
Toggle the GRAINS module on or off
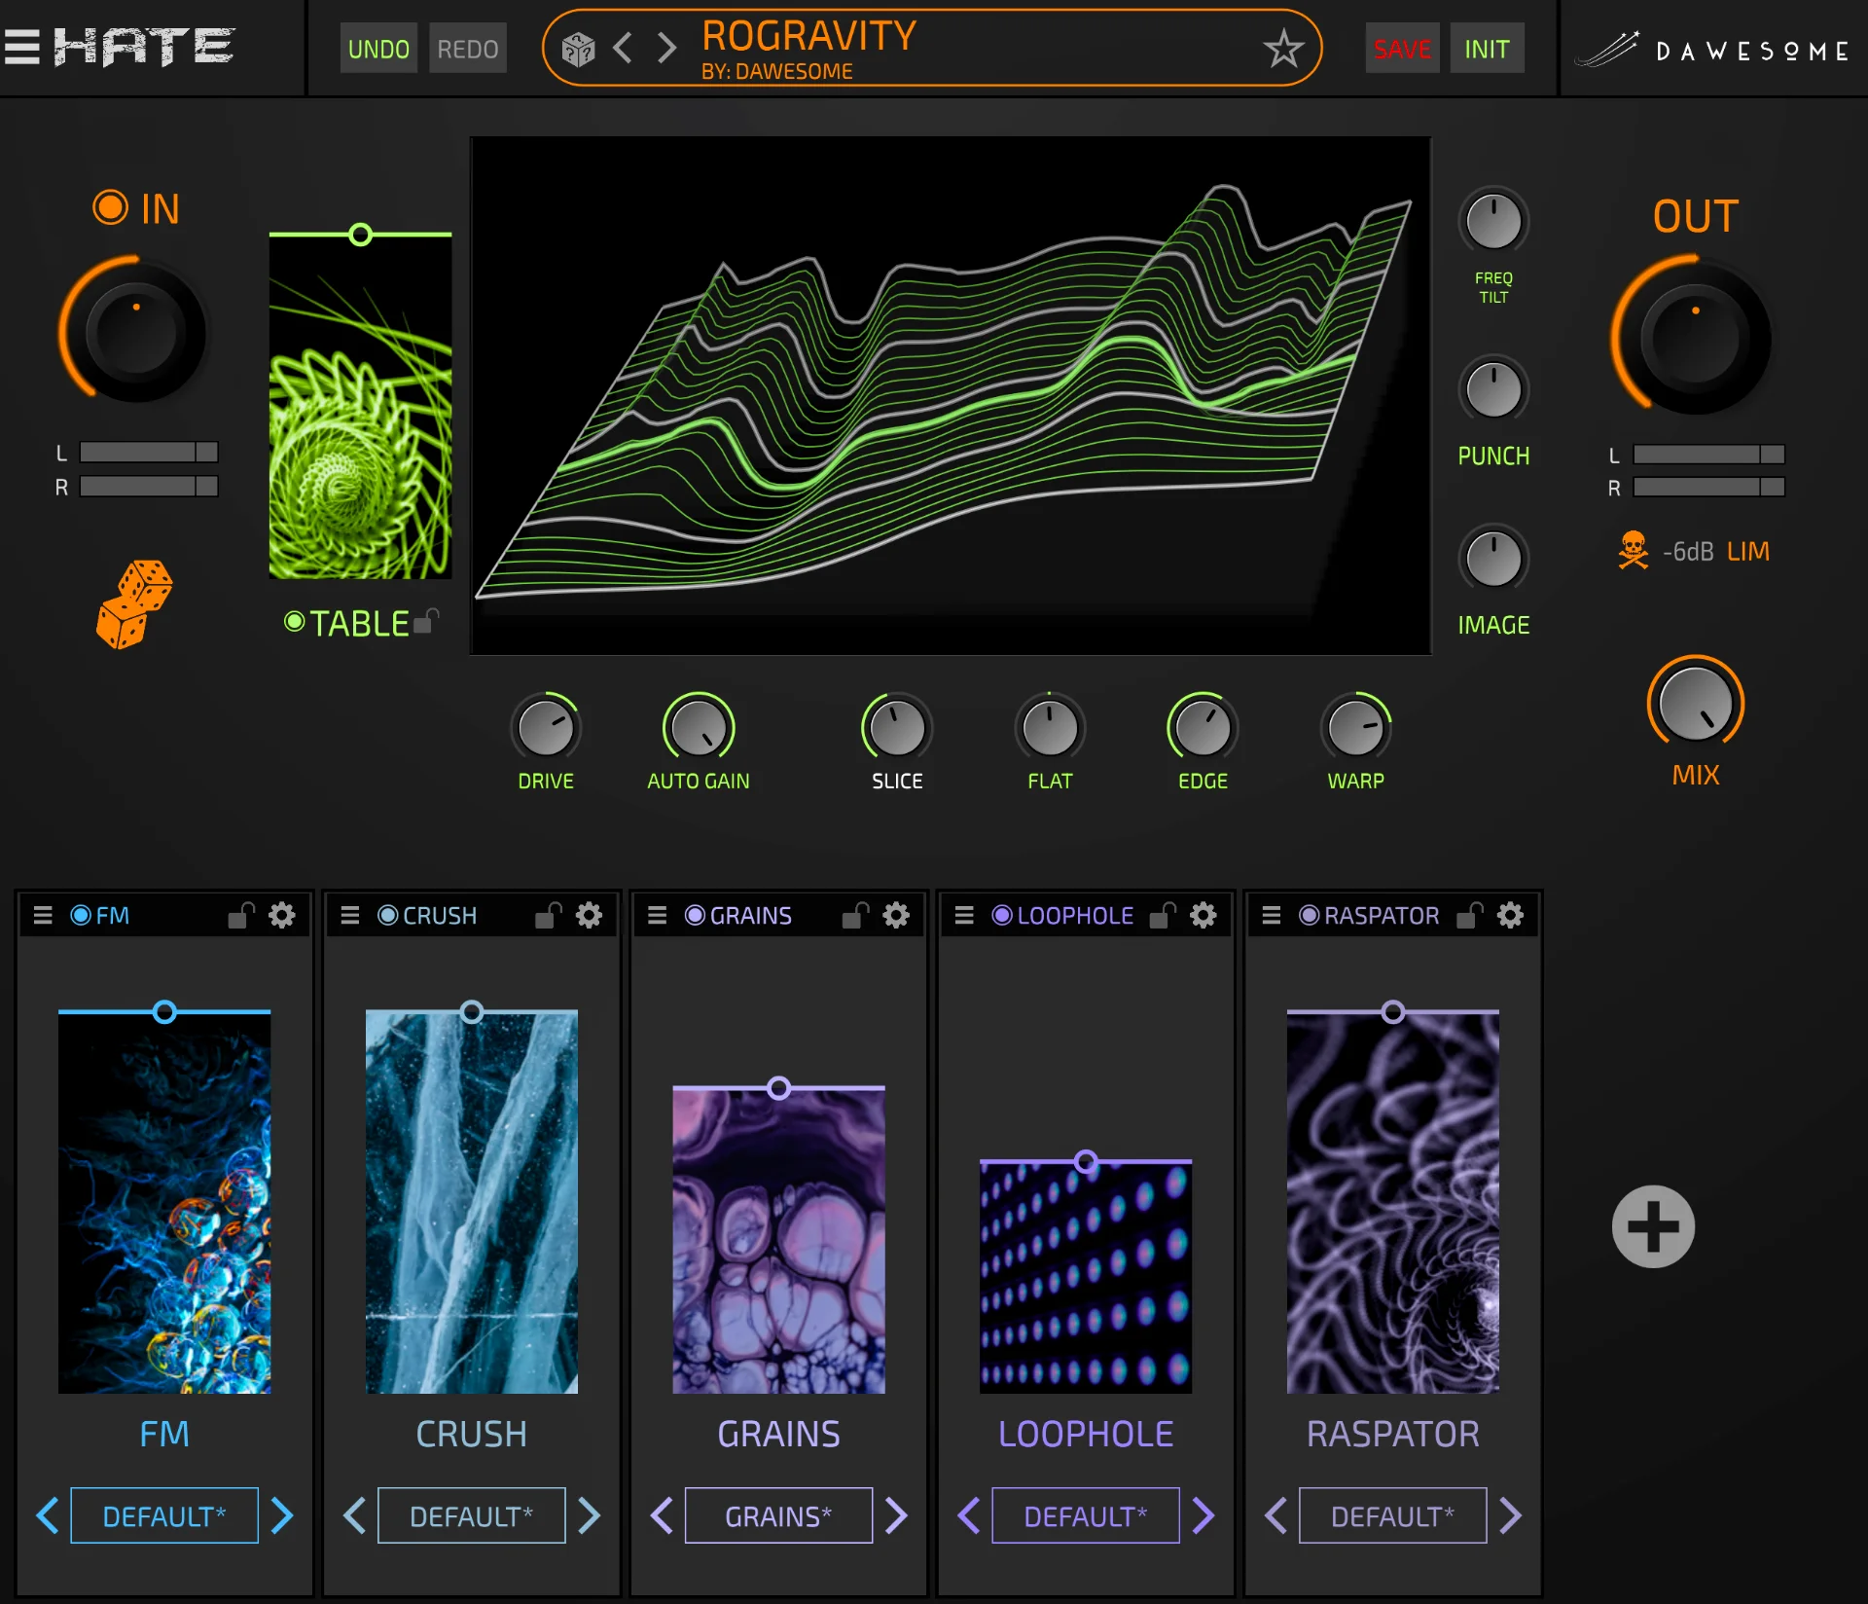[x=694, y=915]
